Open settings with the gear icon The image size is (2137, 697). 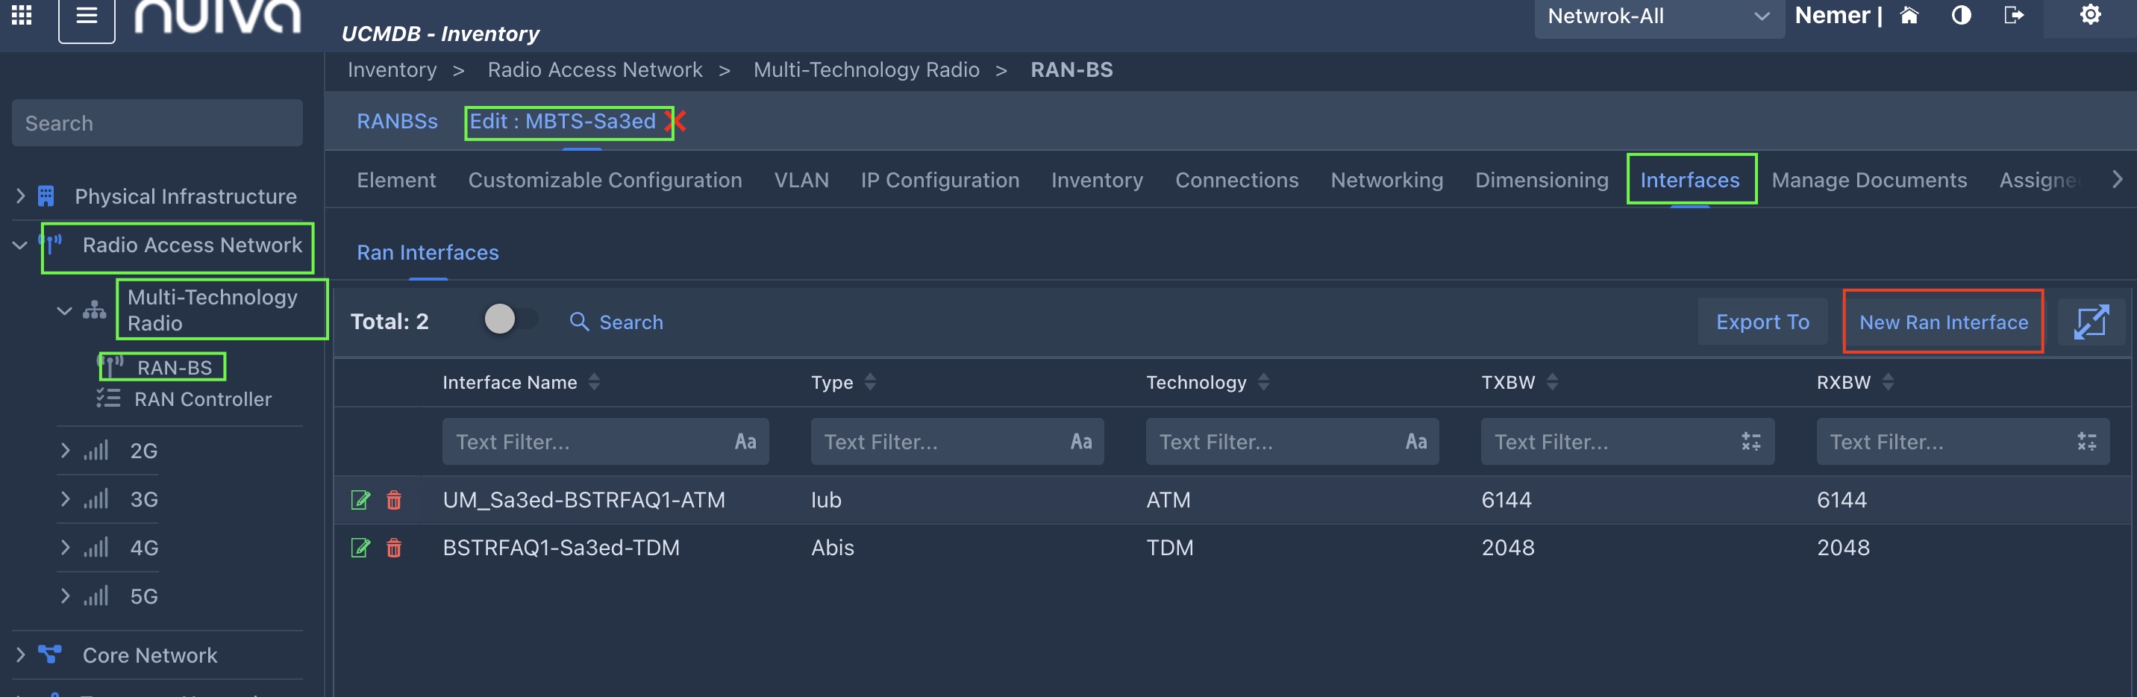(x=2091, y=15)
